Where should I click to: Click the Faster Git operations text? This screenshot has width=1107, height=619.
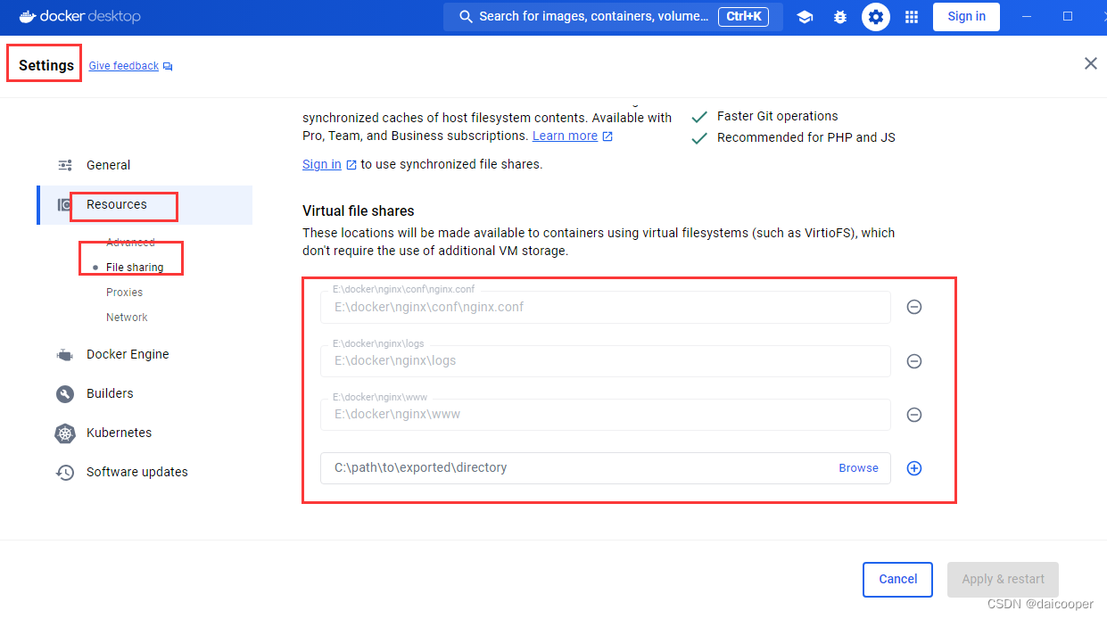[778, 116]
